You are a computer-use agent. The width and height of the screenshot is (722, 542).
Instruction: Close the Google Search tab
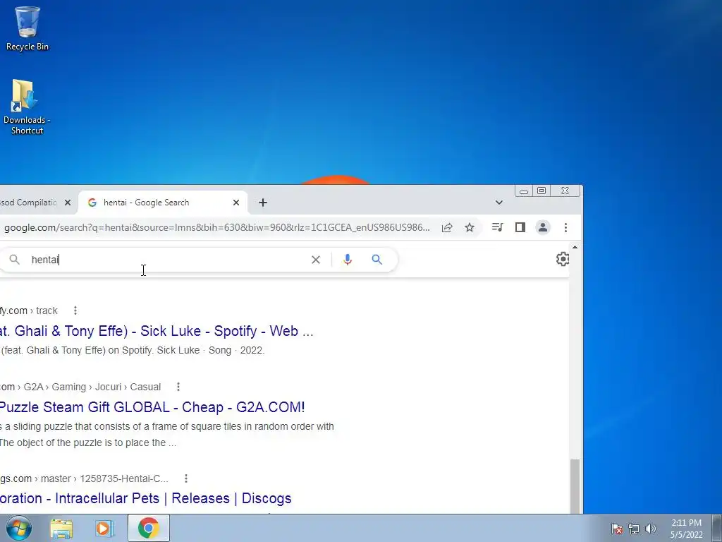(236, 203)
